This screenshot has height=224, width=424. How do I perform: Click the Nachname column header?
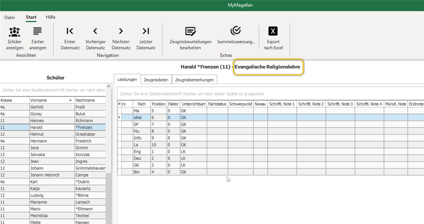[x=90, y=100]
